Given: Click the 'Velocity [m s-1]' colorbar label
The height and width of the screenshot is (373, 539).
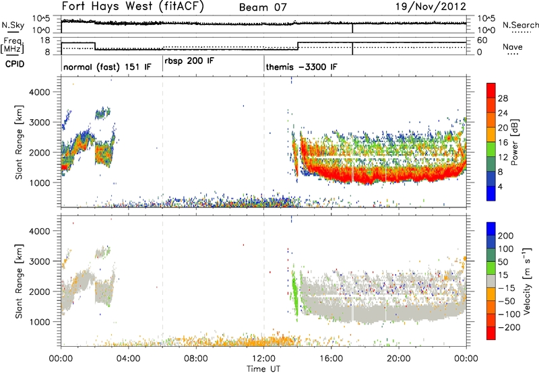Looking at the screenshot, I should (527, 281).
